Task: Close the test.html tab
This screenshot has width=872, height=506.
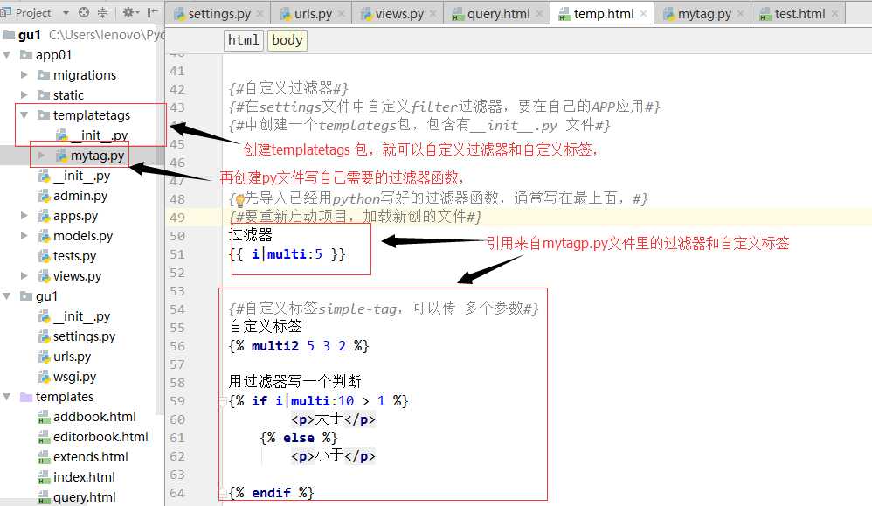Action: (834, 14)
